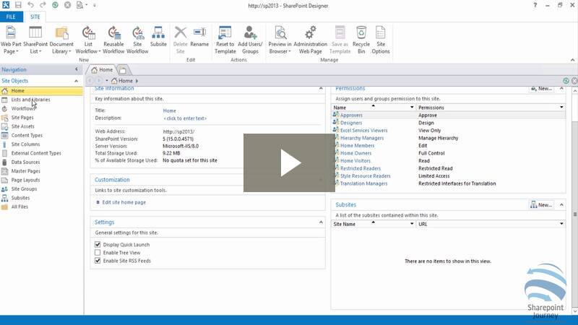
Task: Open the Administration Web Page
Action: point(311,40)
